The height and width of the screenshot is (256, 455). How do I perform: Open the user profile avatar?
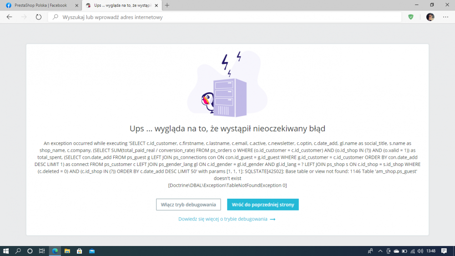point(430,17)
